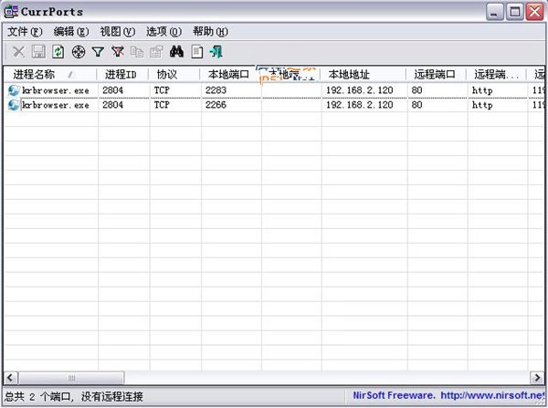
Task: Open the 选项(O) menu
Action: [163, 32]
